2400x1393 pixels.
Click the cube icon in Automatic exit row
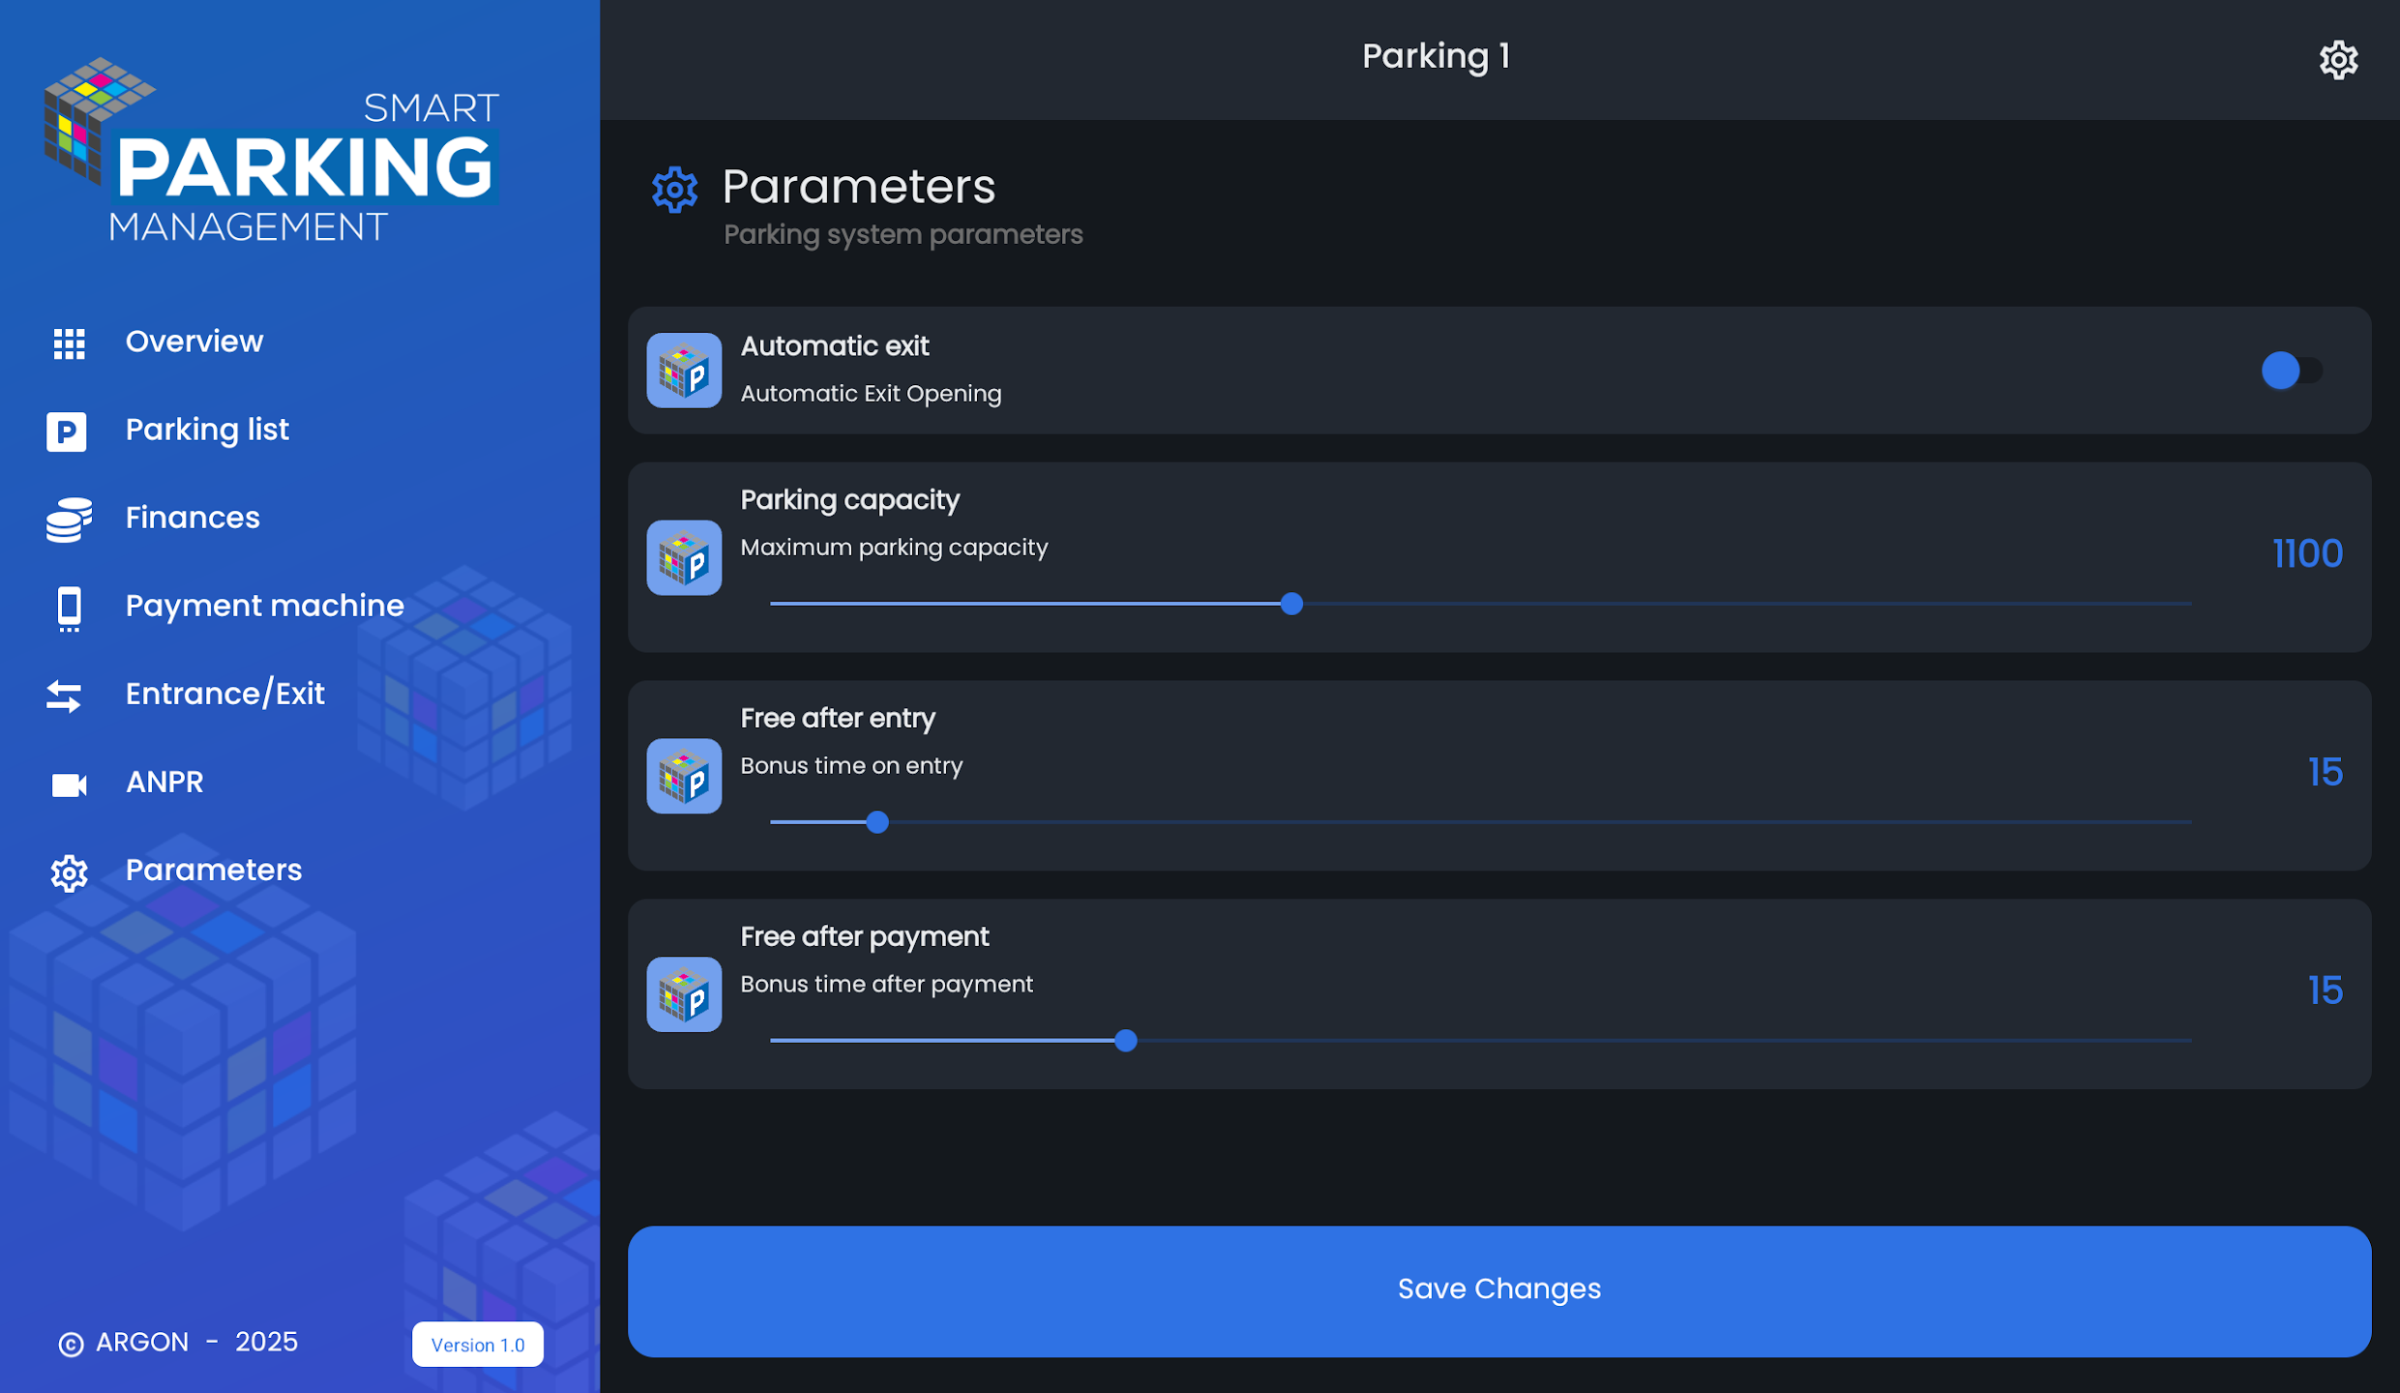coord(684,370)
